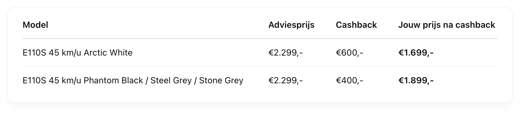This screenshot has height=116, width=522.
Task: Click the Jouw prijs na cashback header
Action: (447, 25)
